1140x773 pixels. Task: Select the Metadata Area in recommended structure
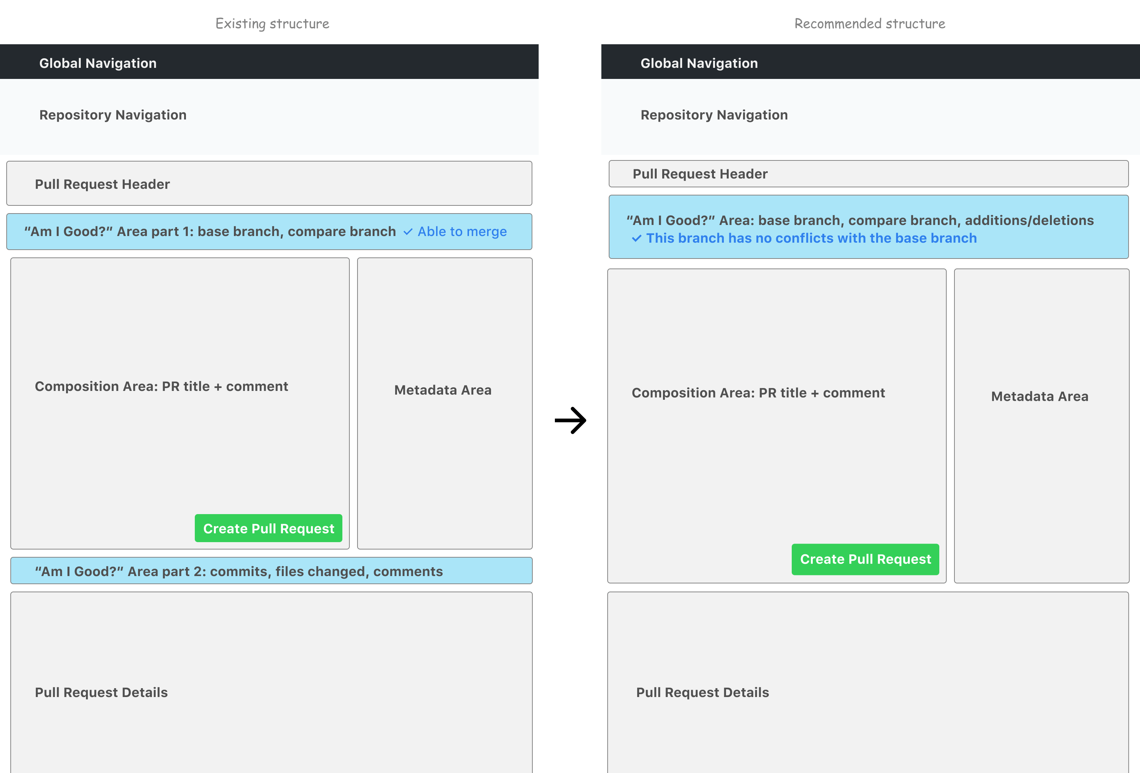pyautogui.click(x=1042, y=426)
